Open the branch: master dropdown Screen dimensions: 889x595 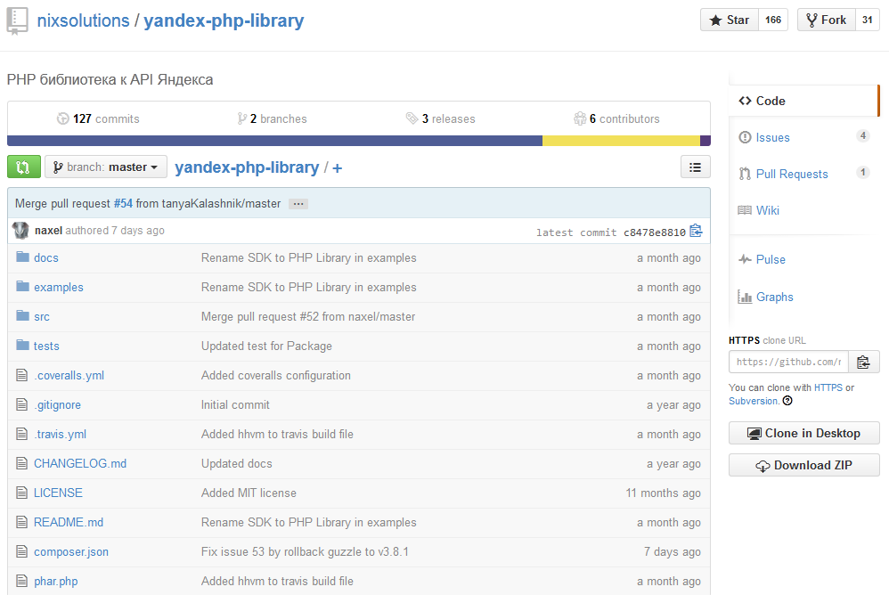pyautogui.click(x=106, y=167)
